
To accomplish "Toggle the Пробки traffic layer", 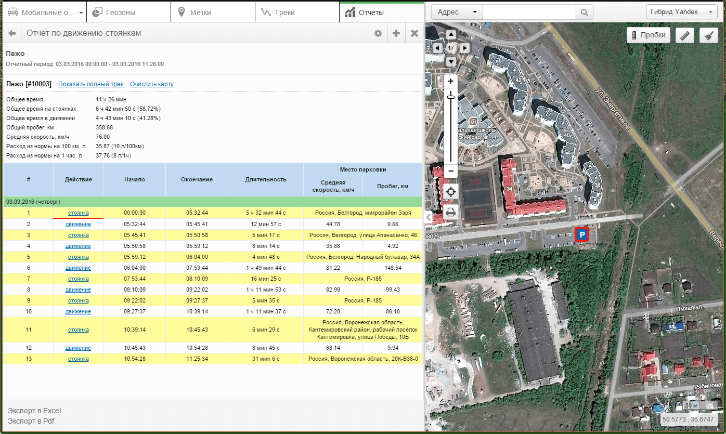I will coord(647,35).
